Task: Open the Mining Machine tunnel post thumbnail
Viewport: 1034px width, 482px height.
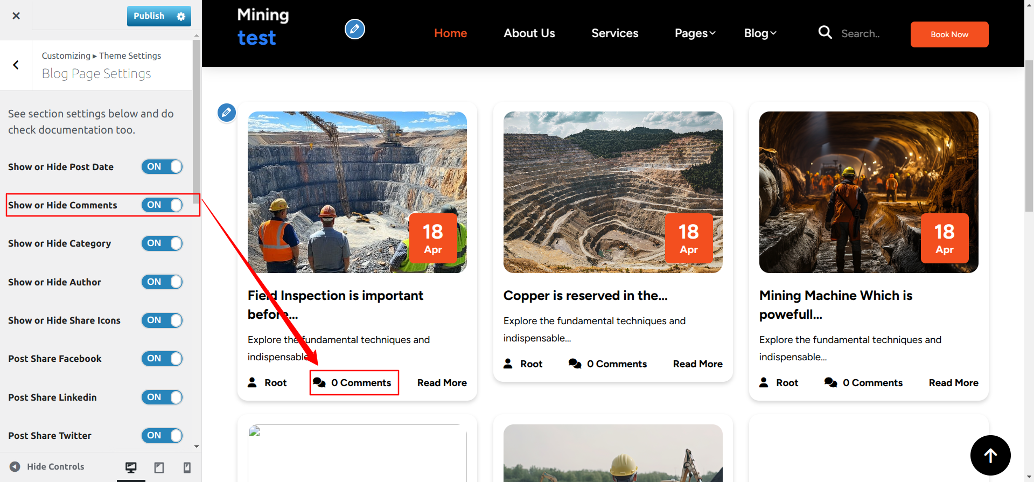Action: (x=868, y=192)
